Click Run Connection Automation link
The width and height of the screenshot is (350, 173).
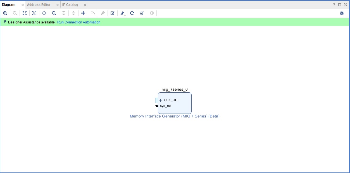(78, 22)
